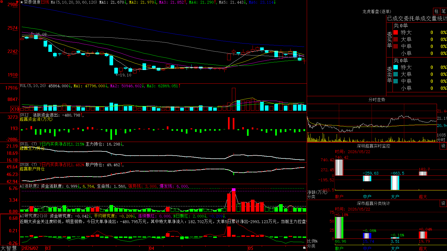Click the 分时走势 panel title
This screenshot has height=251, width=447.
click(377, 100)
